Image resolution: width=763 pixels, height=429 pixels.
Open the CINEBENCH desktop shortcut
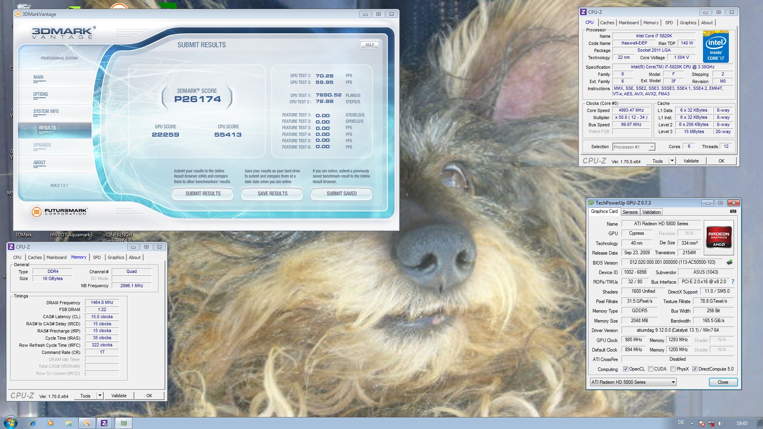119,237
